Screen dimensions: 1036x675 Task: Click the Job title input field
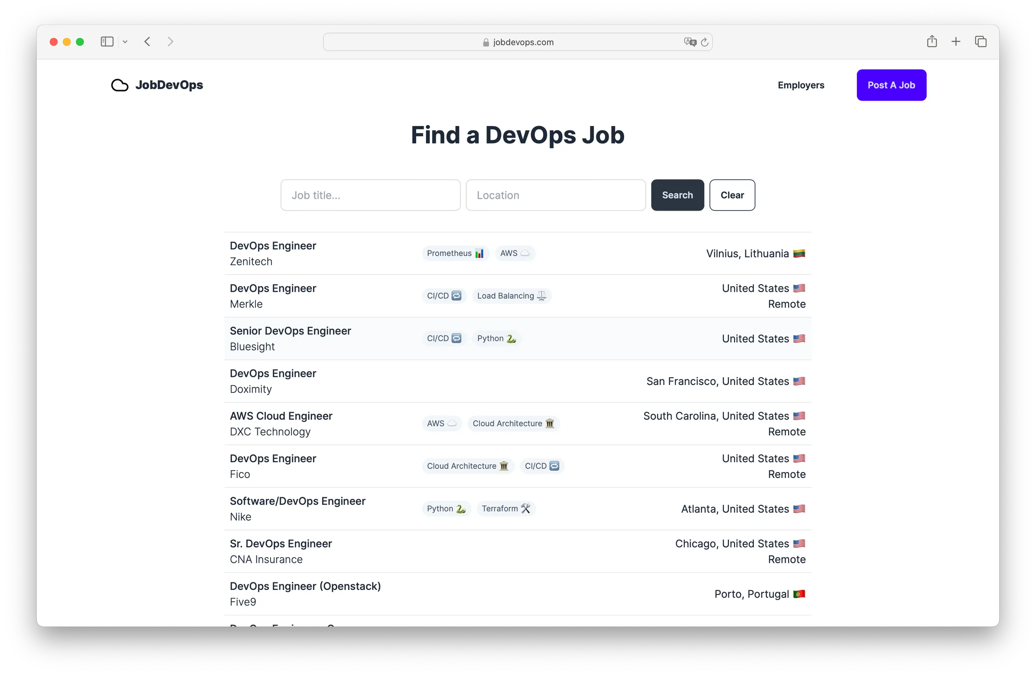point(370,195)
